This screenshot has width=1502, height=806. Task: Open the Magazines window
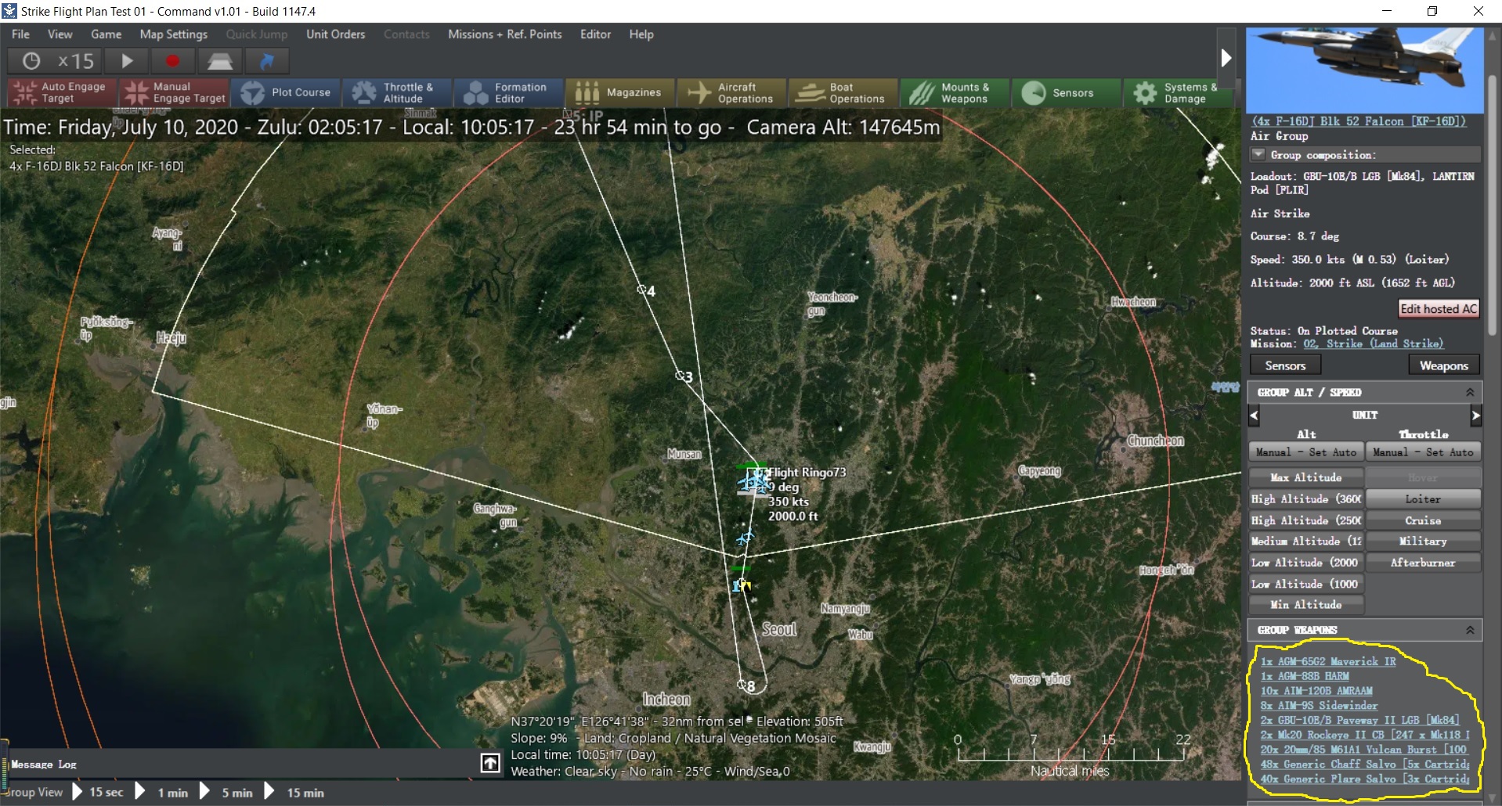point(621,92)
